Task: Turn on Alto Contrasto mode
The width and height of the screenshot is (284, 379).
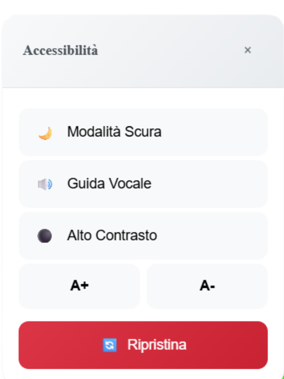Action: pos(143,236)
